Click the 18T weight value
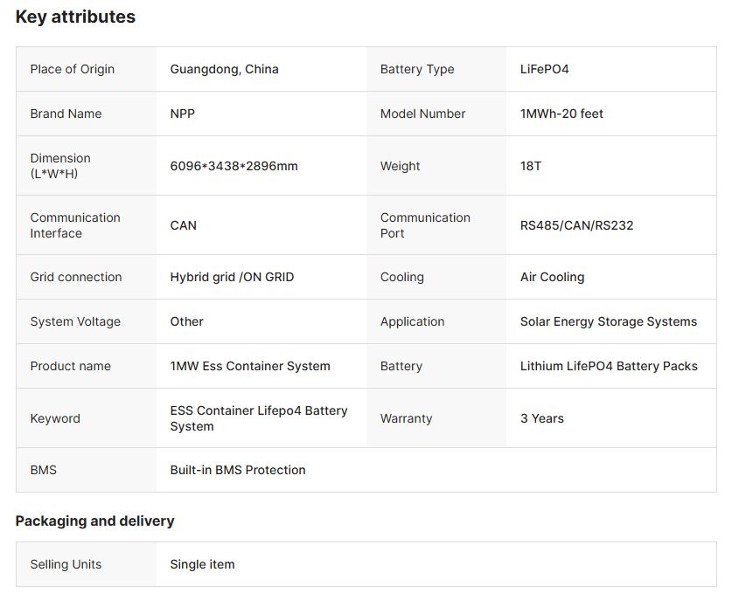 click(x=531, y=166)
